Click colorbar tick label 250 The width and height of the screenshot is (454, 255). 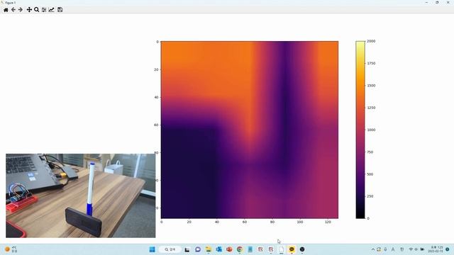[370, 196]
